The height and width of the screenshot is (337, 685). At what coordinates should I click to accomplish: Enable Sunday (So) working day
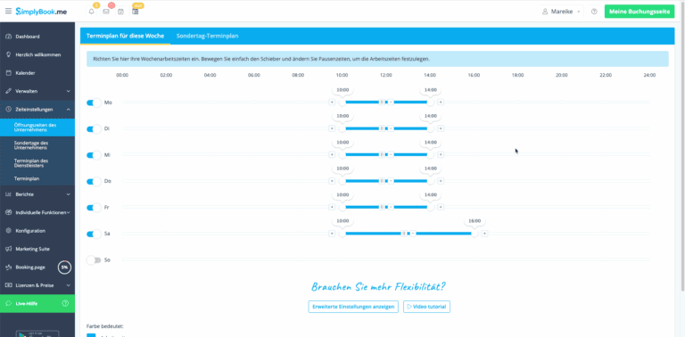[x=94, y=260]
